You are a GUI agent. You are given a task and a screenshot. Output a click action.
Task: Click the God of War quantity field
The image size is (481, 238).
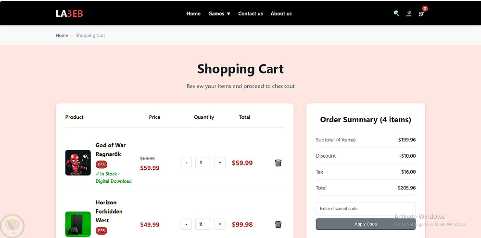point(203,163)
